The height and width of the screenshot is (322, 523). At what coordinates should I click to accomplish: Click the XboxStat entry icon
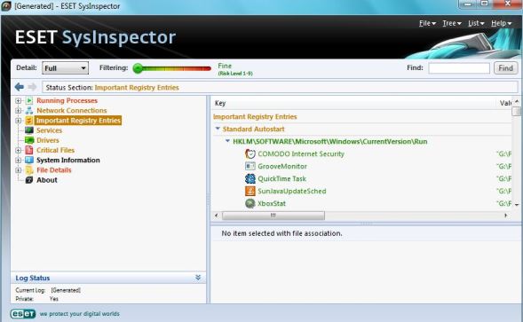(250, 203)
